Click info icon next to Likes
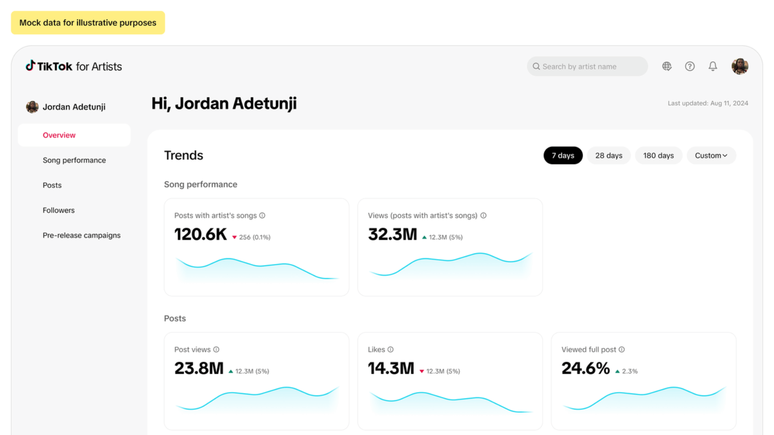Screen dimensions: 774x435 point(390,349)
